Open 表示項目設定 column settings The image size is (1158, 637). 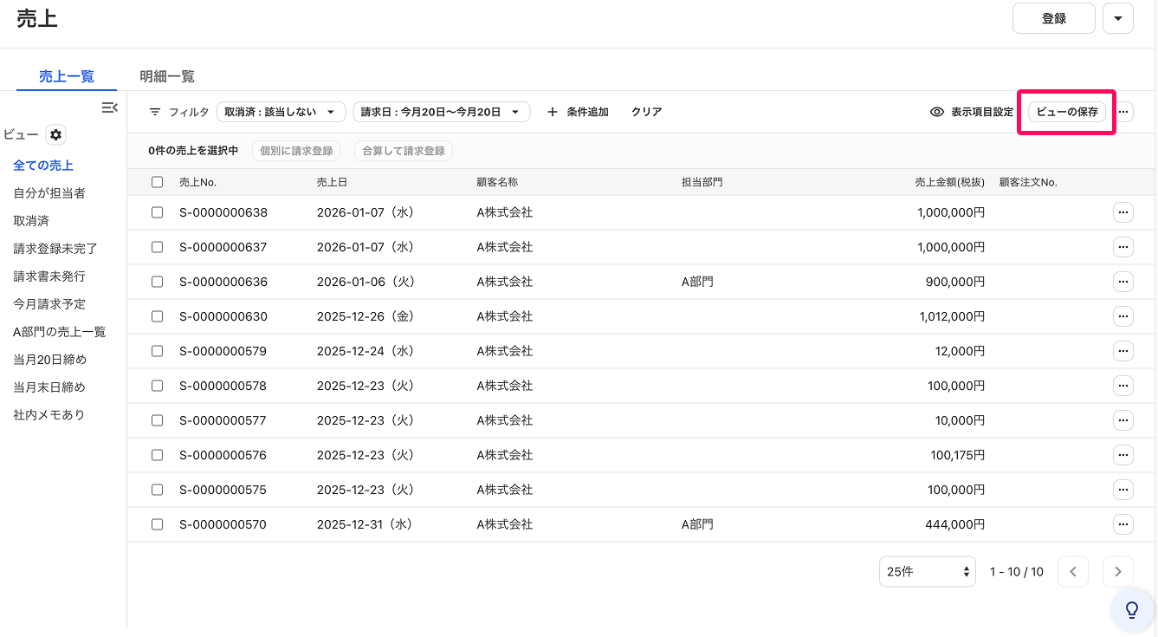coord(971,112)
